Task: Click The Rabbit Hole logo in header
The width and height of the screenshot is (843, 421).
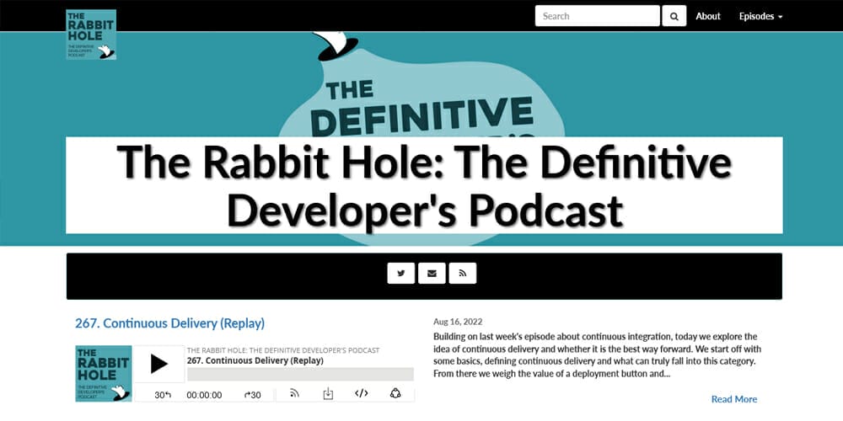Action: coord(91,35)
